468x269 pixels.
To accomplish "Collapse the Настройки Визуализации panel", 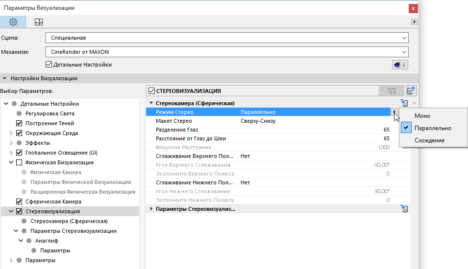I will [x=5, y=78].
